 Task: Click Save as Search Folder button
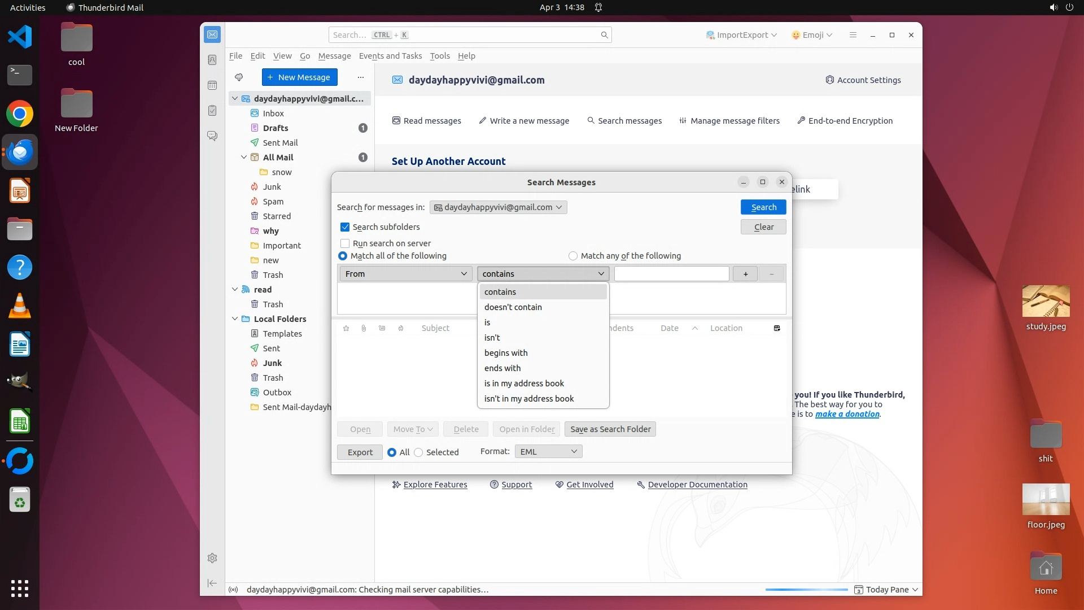pyautogui.click(x=610, y=429)
